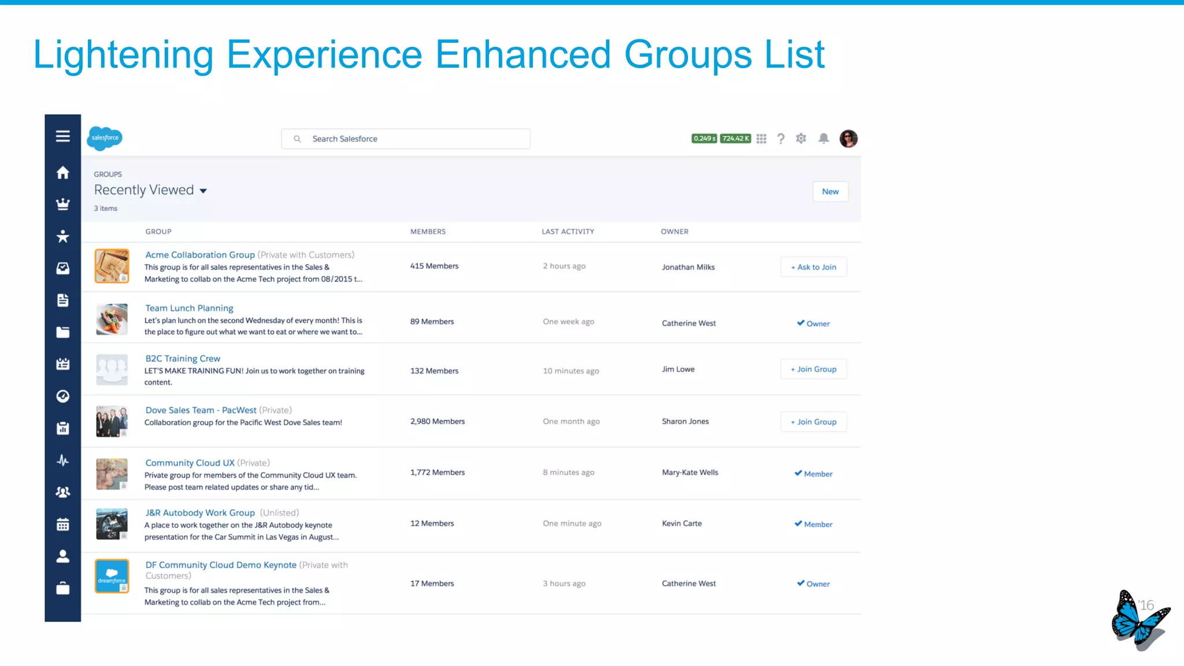Click the GROUP column header

point(158,231)
